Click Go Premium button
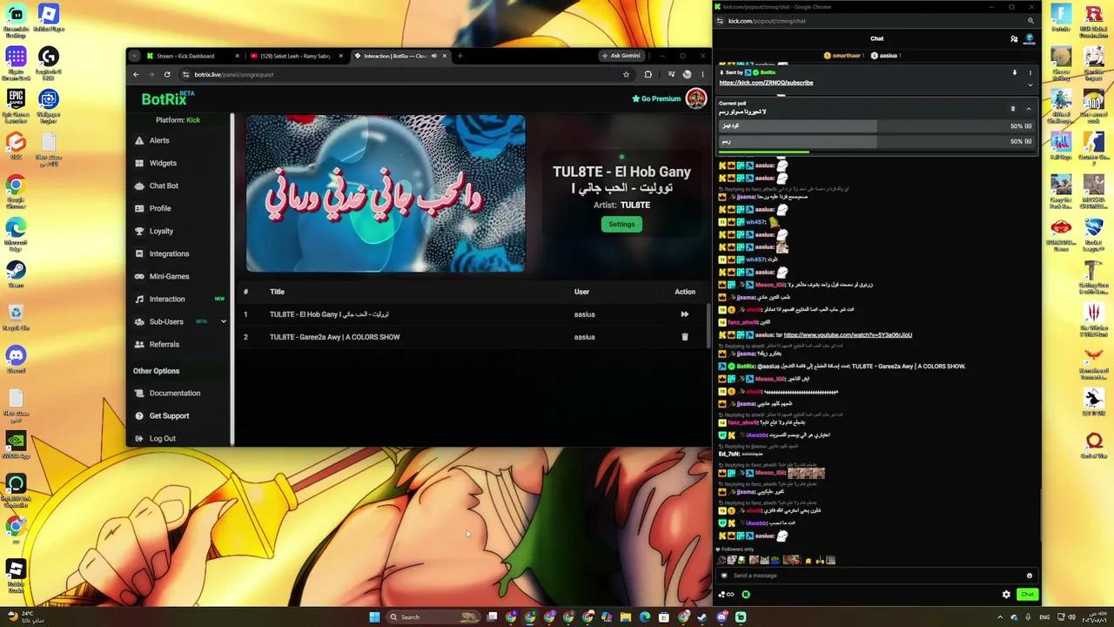This screenshot has width=1114, height=627. point(656,98)
